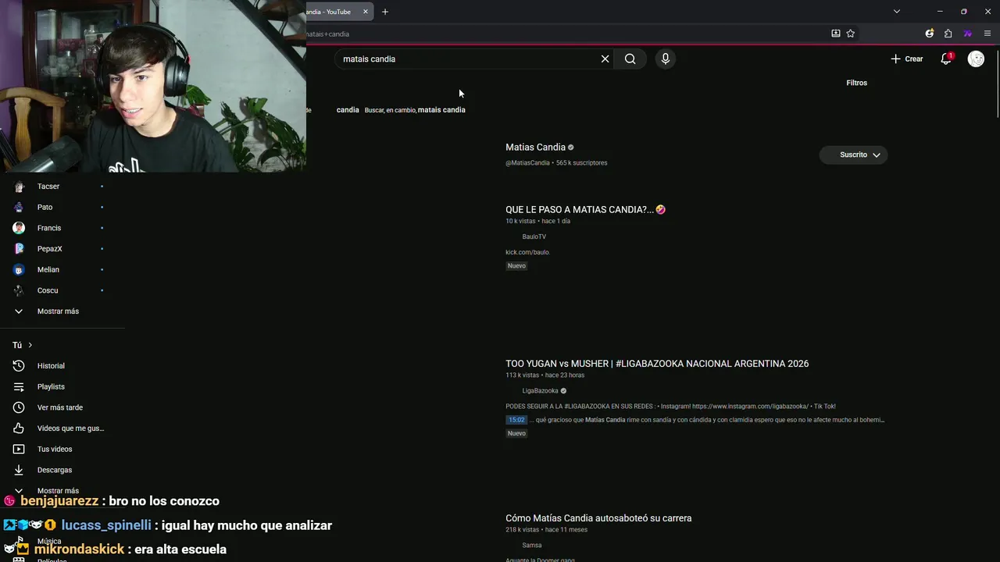This screenshot has height=562, width=1000.
Task: Open a new browser tab with plus
Action: pyautogui.click(x=385, y=12)
